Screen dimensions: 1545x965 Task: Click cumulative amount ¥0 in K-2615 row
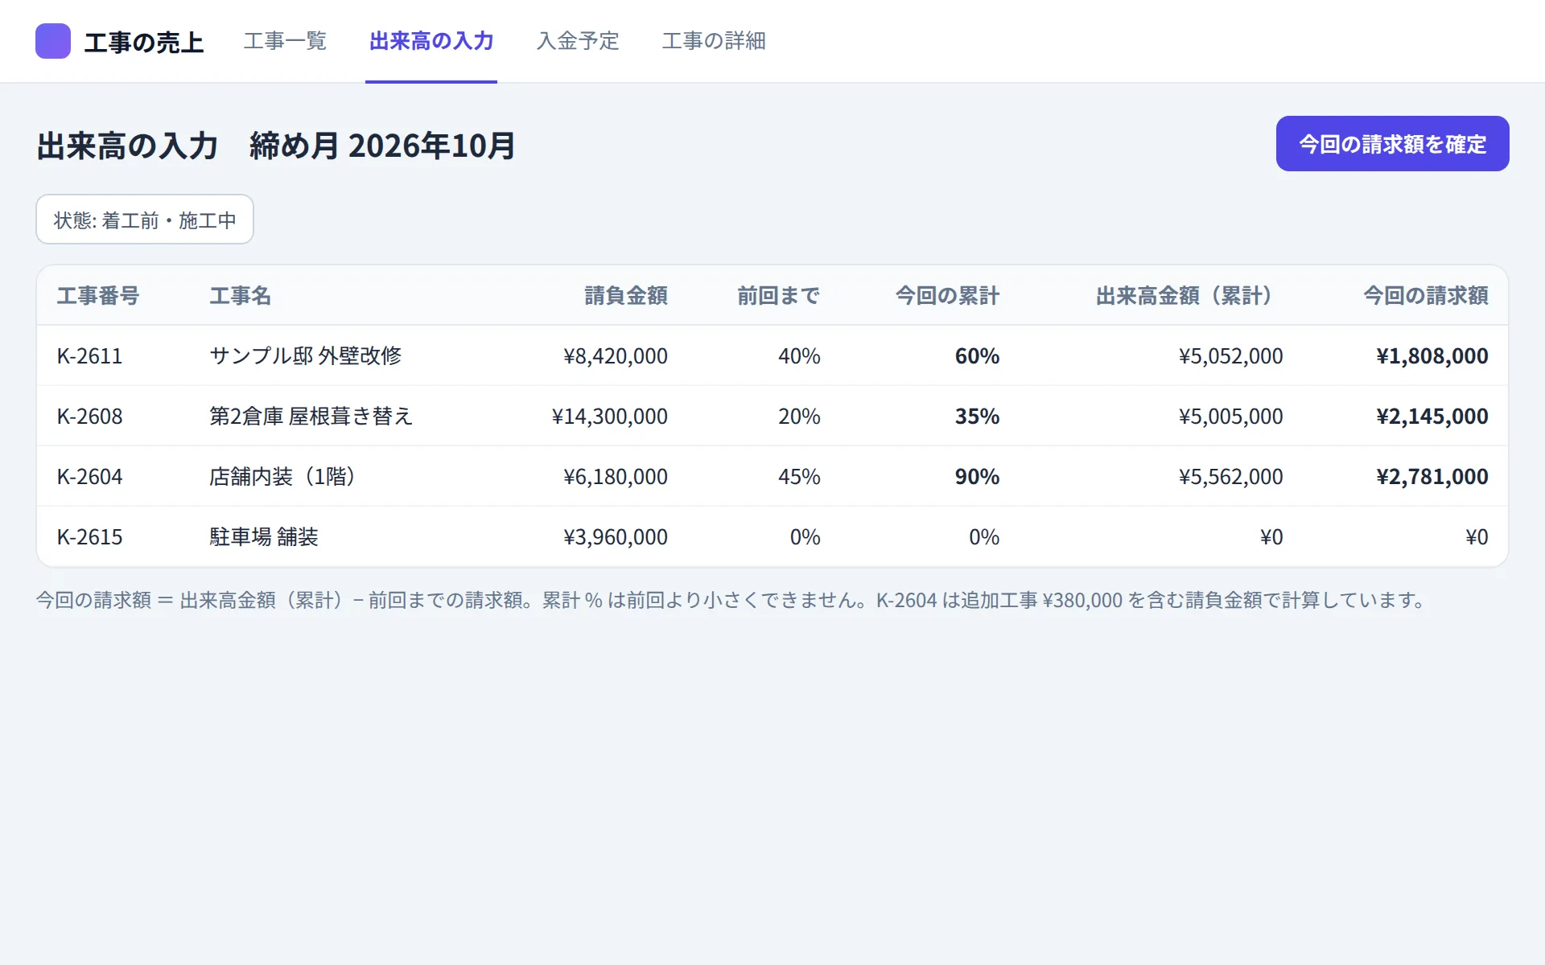[1271, 537]
